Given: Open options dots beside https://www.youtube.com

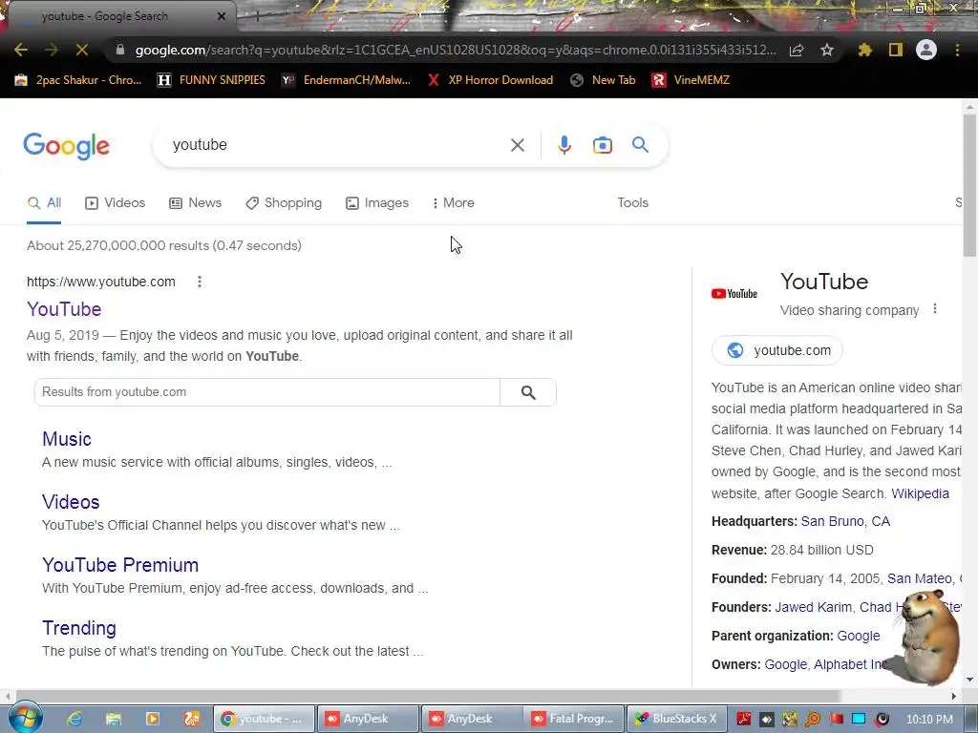Looking at the screenshot, I should [200, 282].
